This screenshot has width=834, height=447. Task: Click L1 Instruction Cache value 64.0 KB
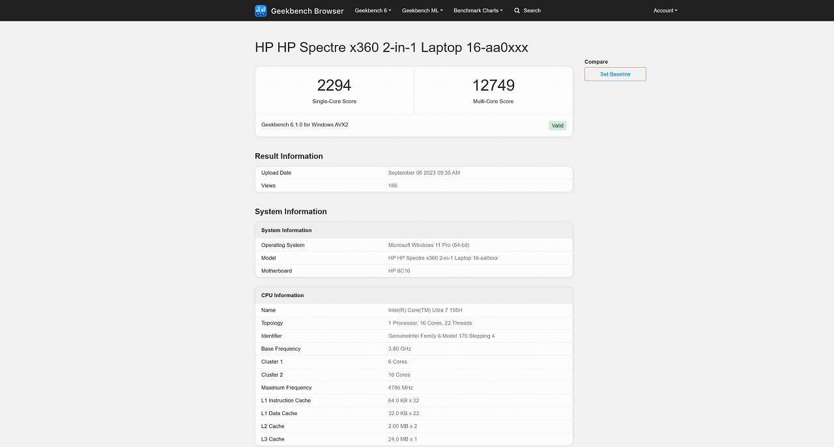pos(404,401)
